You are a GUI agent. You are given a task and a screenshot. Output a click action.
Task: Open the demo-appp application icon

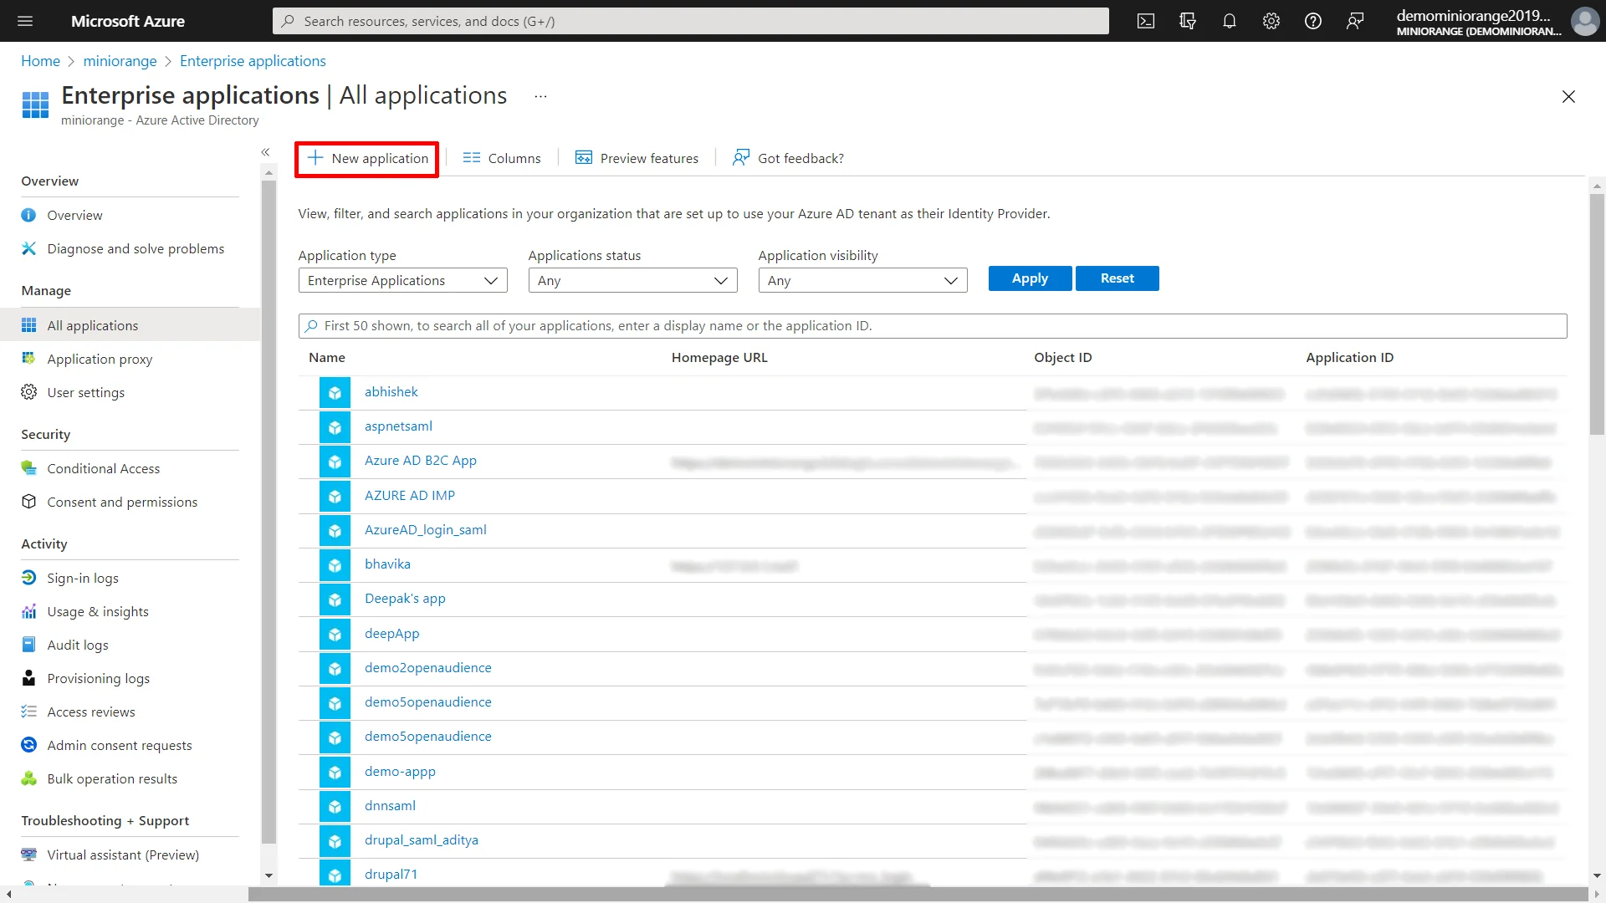pos(335,771)
